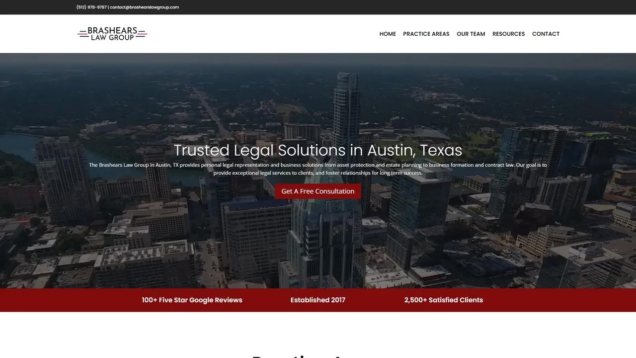Click the contact@brashearslawgroup.com email link
Screen dimensions: 636x358
145,7
